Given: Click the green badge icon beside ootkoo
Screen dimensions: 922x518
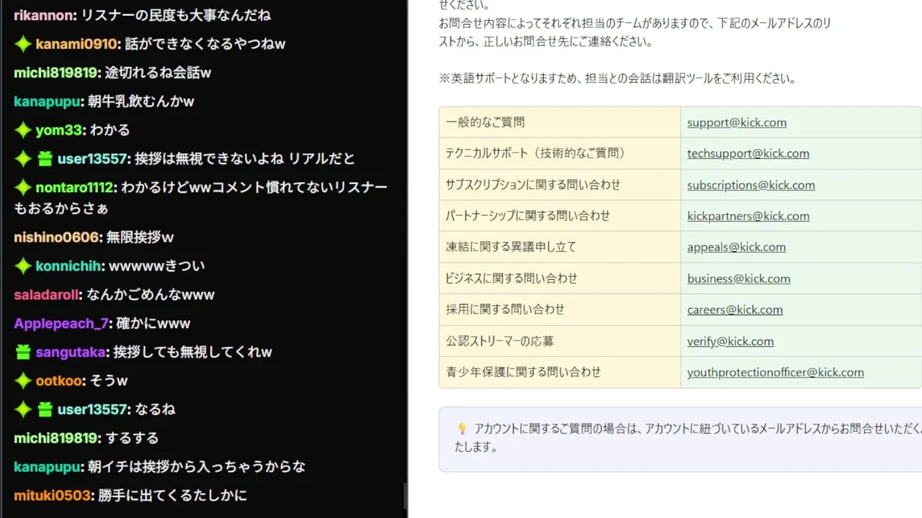Looking at the screenshot, I should 23,381.
